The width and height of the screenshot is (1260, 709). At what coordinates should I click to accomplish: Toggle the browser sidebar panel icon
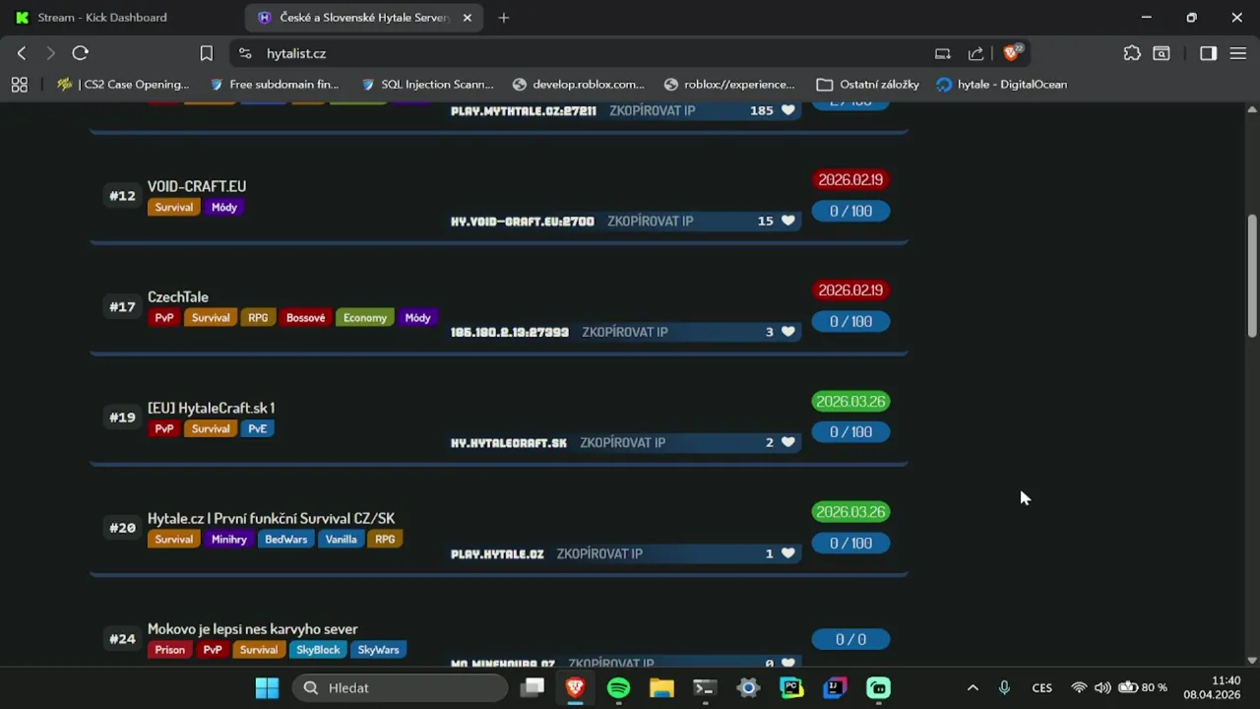point(1208,53)
